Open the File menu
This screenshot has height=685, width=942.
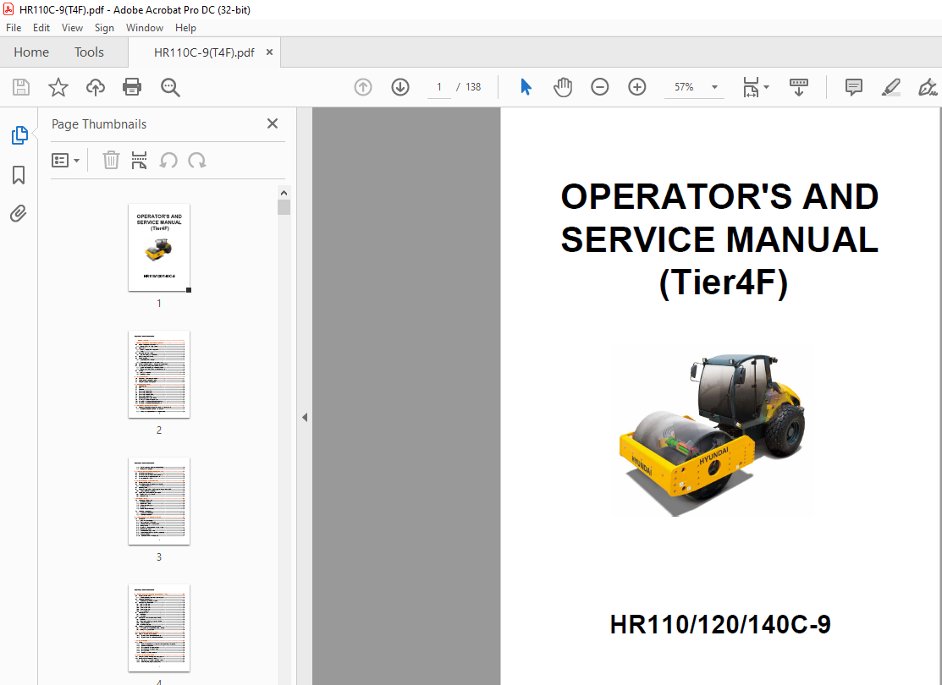click(x=14, y=28)
